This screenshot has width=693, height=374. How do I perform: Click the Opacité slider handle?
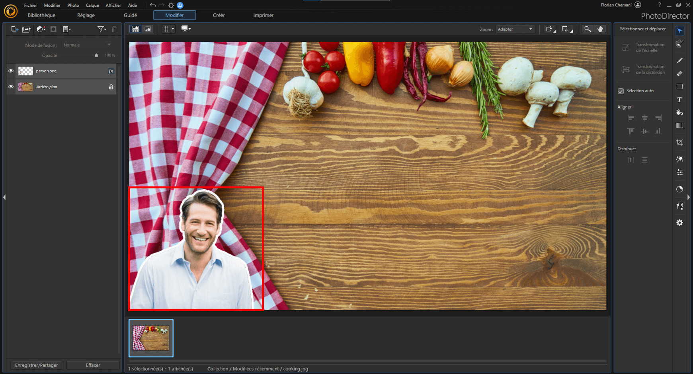click(x=96, y=56)
